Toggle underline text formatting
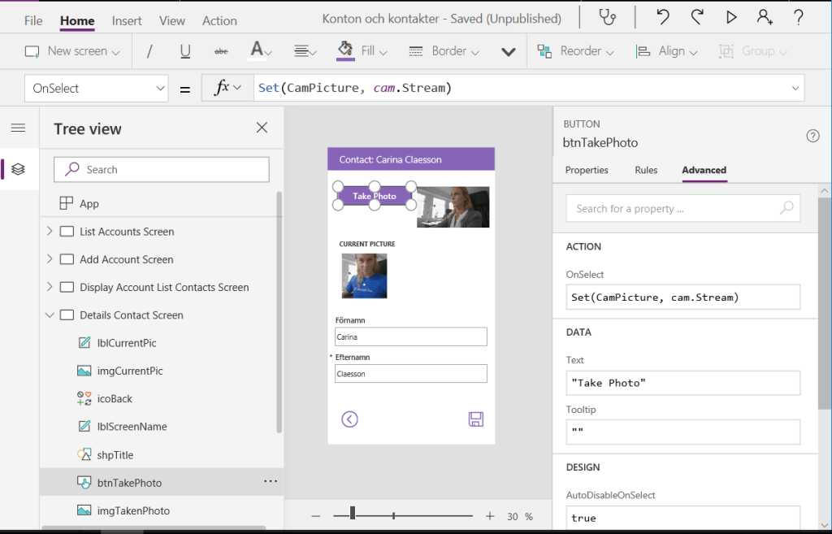The image size is (832, 534). tap(185, 51)
